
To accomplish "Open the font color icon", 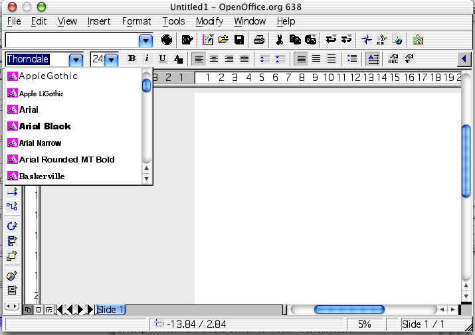I will coord(179,59).
